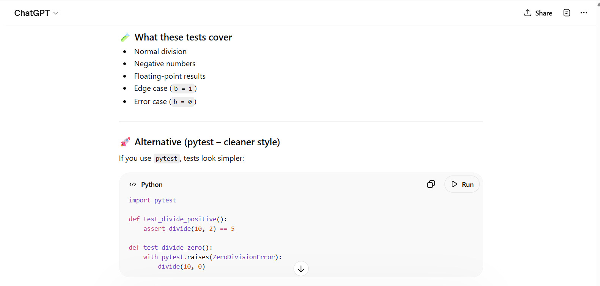Image resolution: width=600 pixels, height=286 pixels.
Task: Open the three-dot more options menu
Action: coord(584,13)
